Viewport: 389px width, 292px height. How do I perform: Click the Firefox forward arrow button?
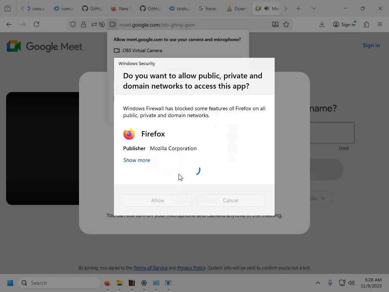(x=23, y=24)
